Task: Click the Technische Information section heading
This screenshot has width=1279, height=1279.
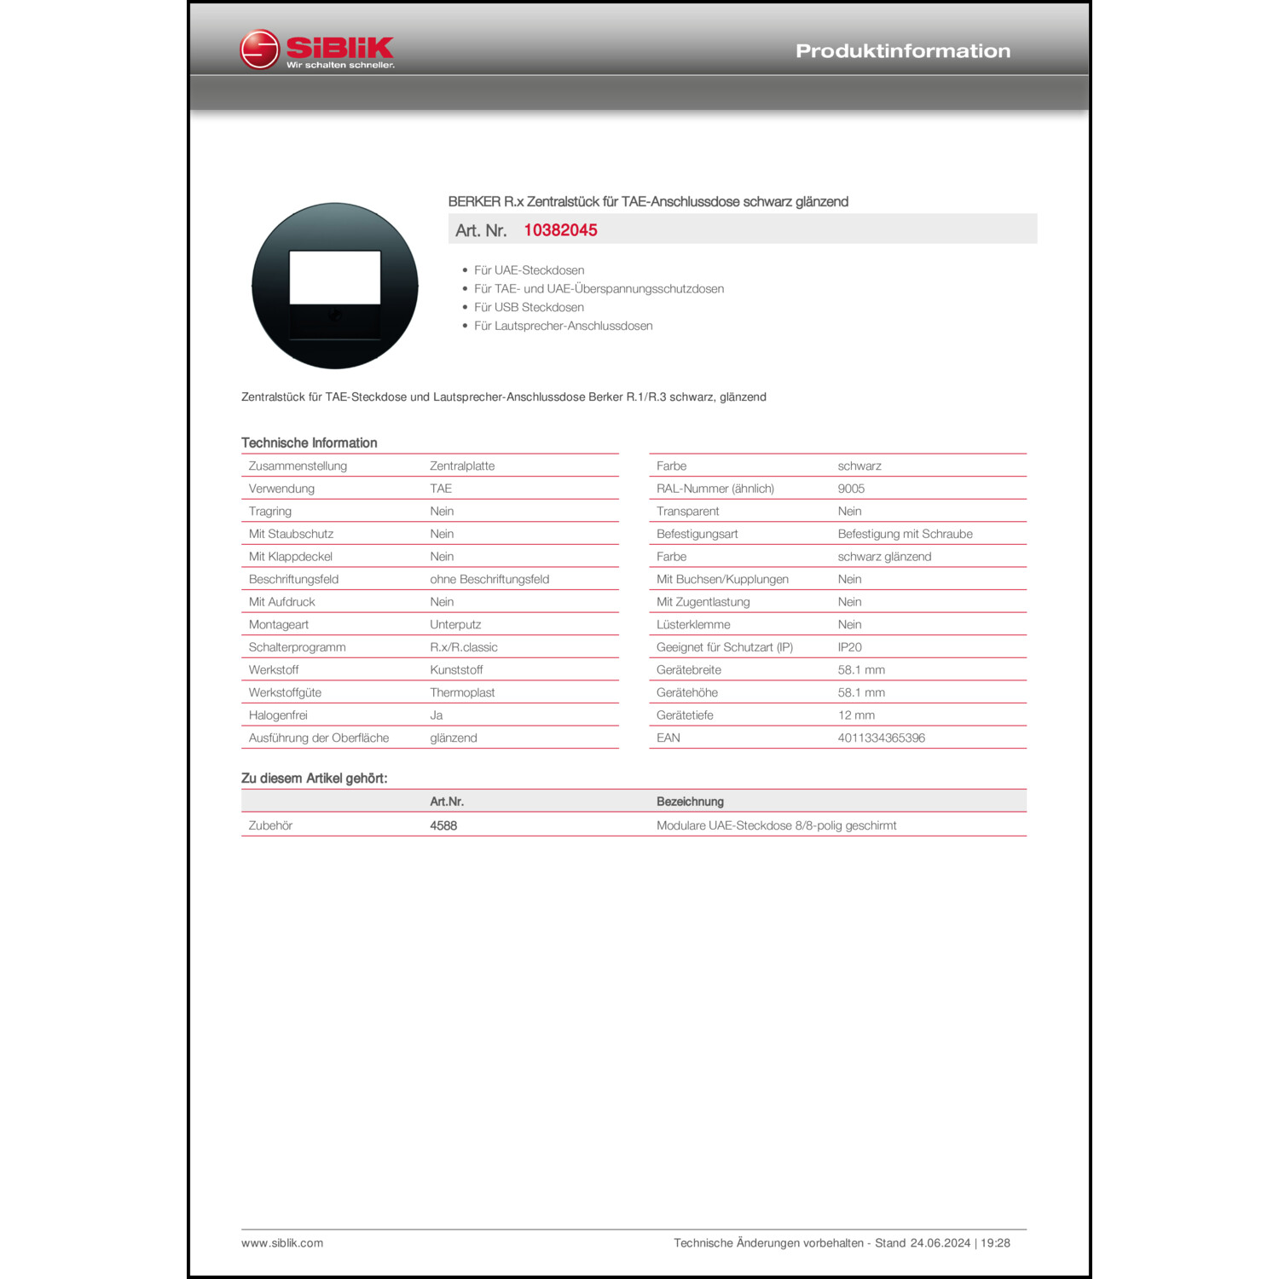Action: [309, 443]
